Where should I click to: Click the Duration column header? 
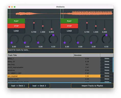tap(87, 55)
